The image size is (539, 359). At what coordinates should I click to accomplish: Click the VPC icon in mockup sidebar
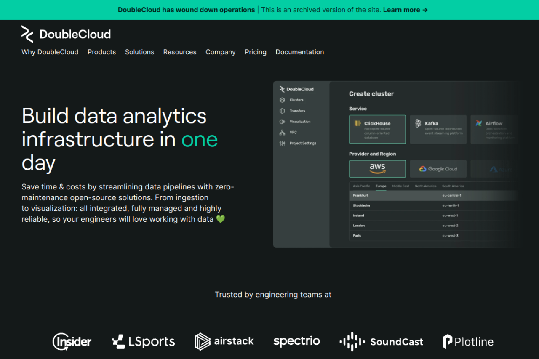[282, 133]
